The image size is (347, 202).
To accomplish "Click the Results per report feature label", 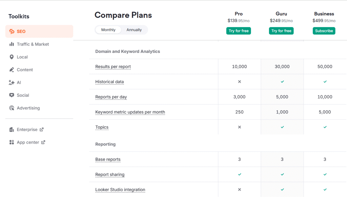I will 113,67.
